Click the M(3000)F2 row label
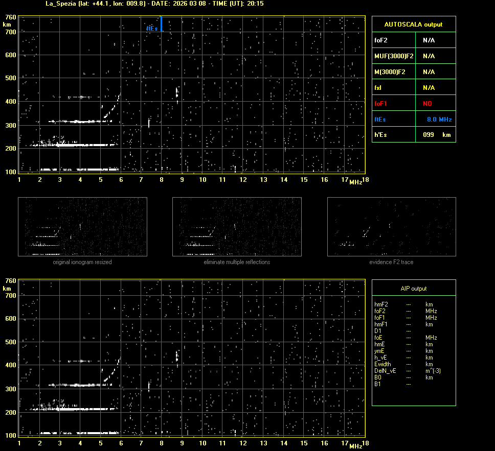Viewport: 495px width, 451px height. point(390,72)
